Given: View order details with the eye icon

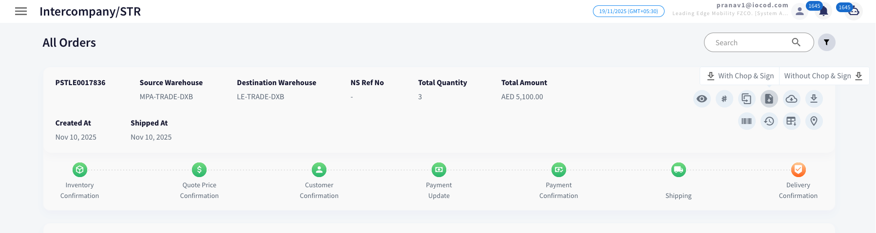Looking at the screenshot, I should pyautogui.click(x=702, y=99).
